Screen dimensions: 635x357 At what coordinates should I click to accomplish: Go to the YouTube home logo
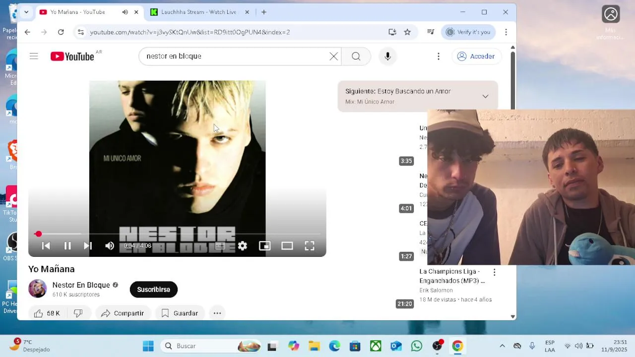(72, 57)
